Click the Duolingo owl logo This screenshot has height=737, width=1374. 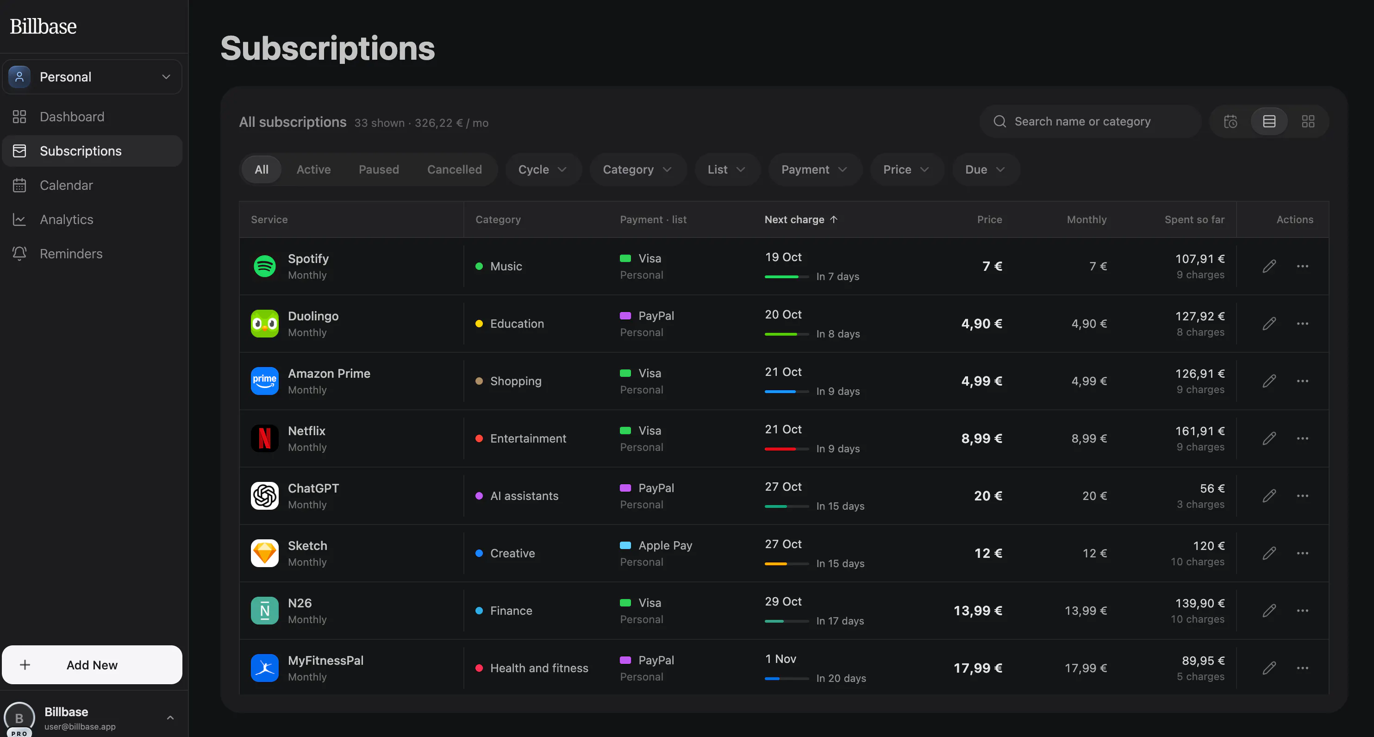264,324
